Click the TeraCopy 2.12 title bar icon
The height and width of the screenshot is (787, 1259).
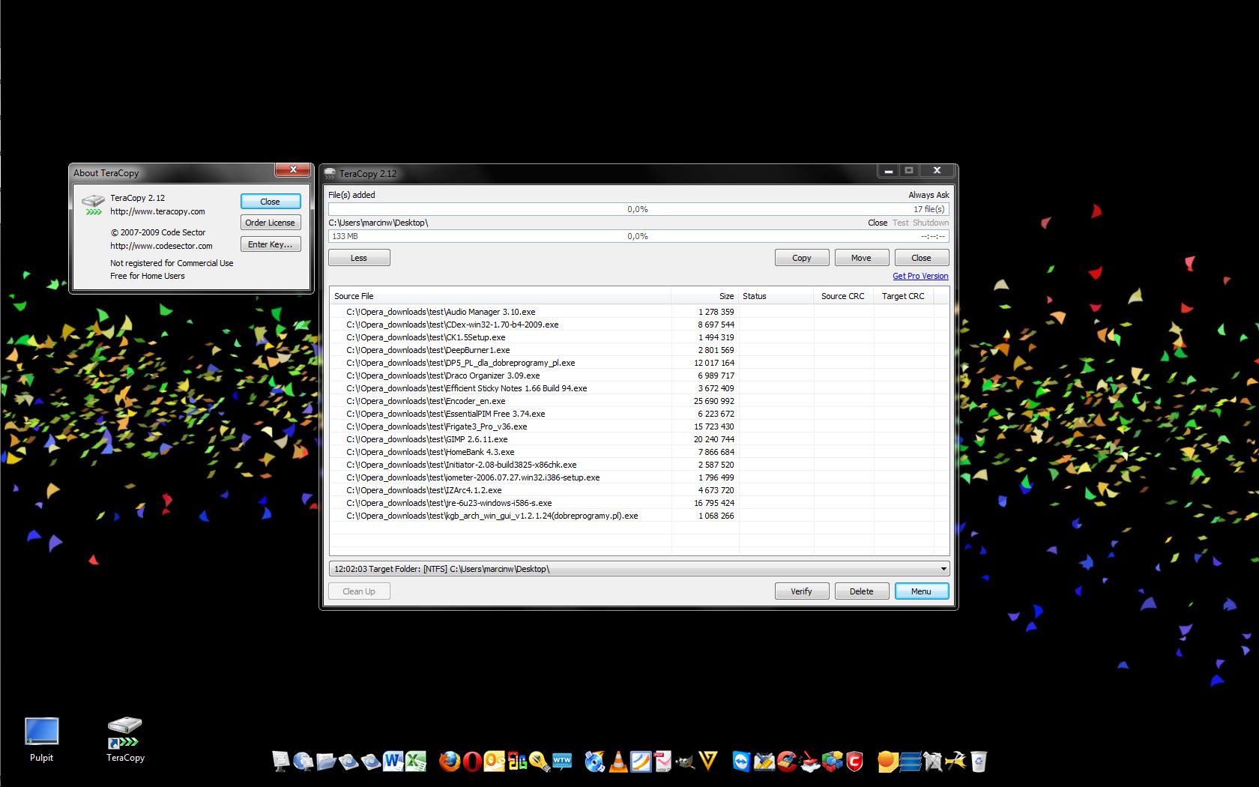pyautogui.click(x=330, y=173)
